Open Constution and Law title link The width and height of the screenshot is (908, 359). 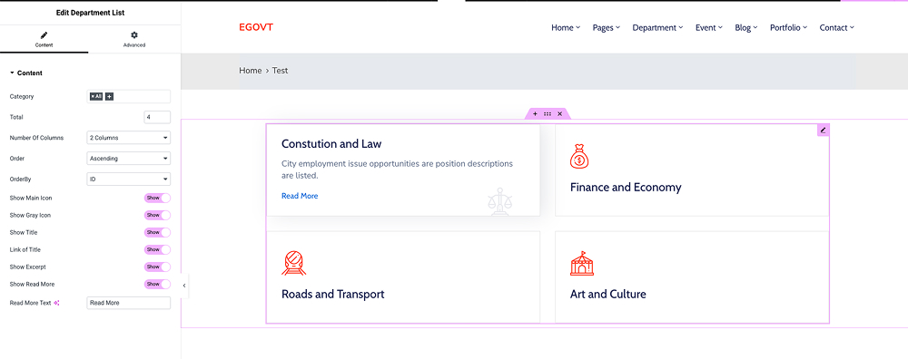(x=331, y=144)
